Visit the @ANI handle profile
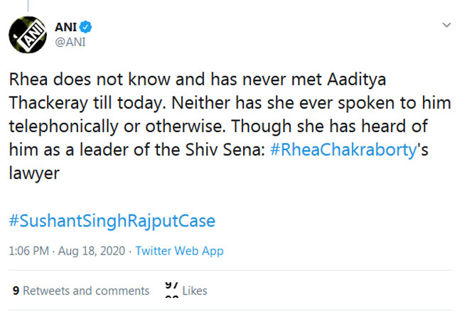Screen dimensions: 462x312 70,42
